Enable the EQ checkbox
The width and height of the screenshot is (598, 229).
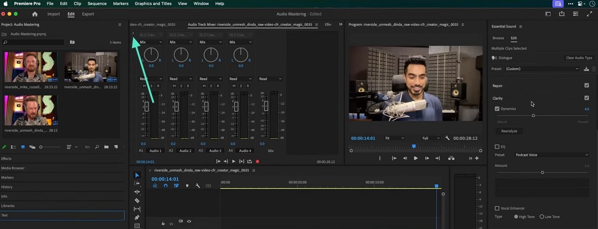tap(497, 147)
